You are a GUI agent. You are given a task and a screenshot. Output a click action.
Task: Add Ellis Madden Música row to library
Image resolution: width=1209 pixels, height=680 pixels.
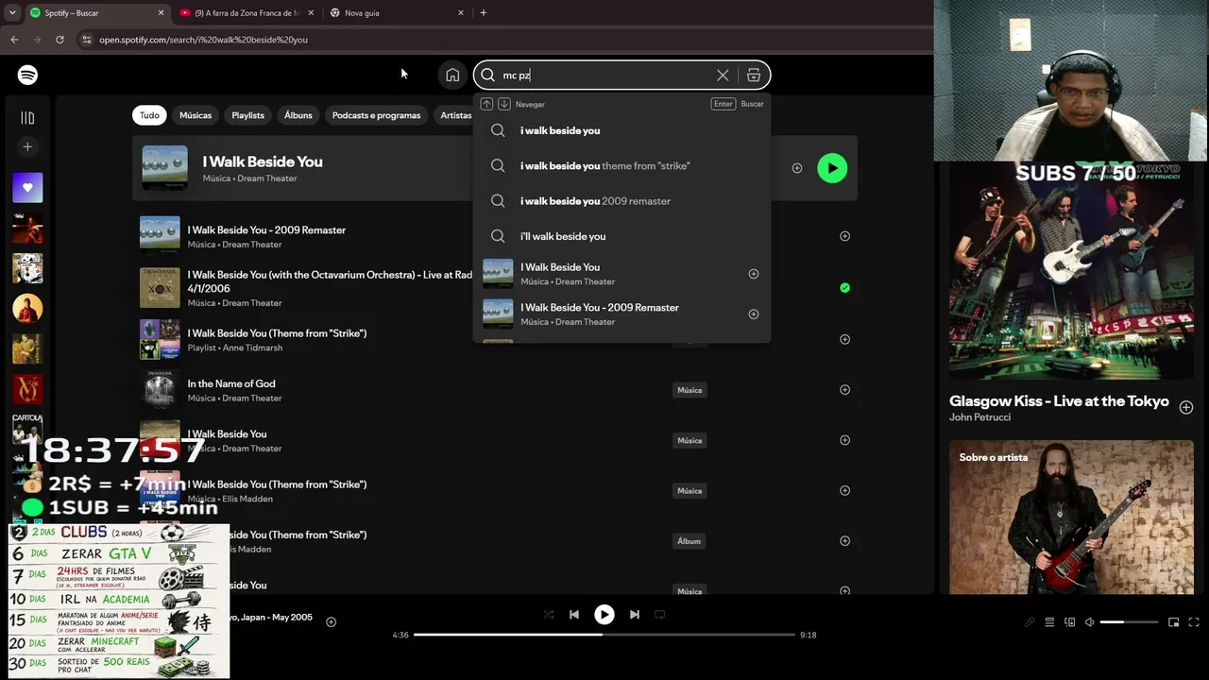click(x=844, y=490)
